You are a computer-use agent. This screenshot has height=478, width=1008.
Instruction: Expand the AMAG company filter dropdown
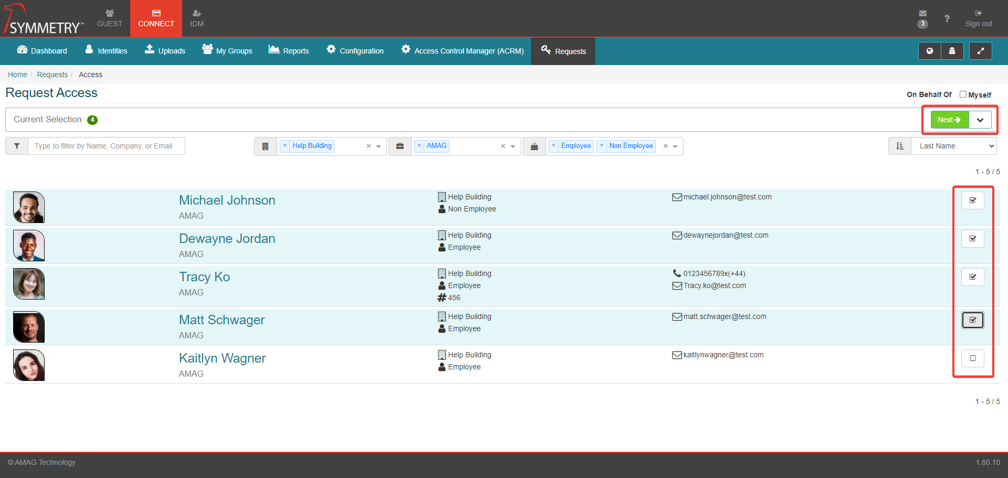tap(513, 146)
